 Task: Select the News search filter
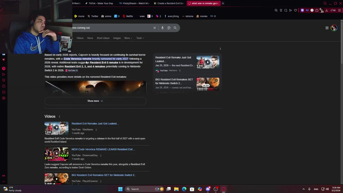point(90,38)
